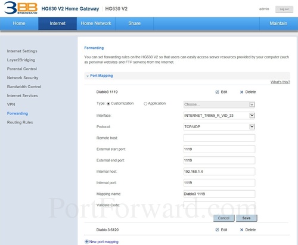Select the Customization type radio button
The width and height of the screenshot is (298, 245).
(x=108, y=104)
